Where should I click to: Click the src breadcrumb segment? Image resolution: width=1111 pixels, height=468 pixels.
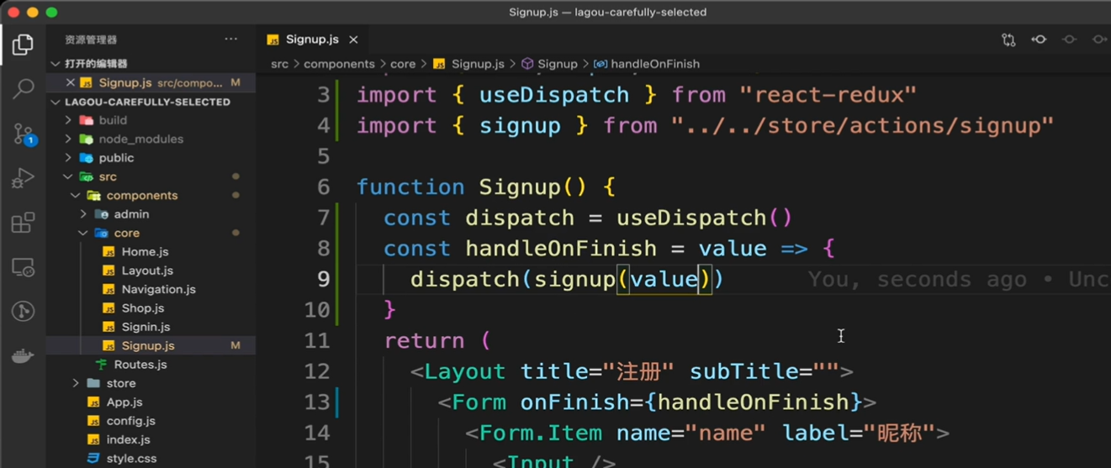[279, 64]
